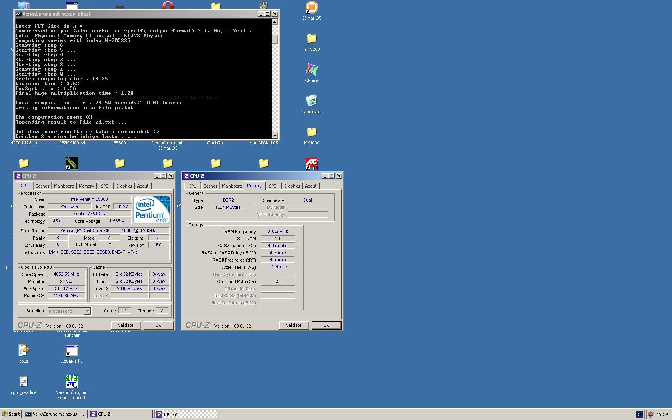Viewport: 672px width, 420px height.
Task: Launch the AquaMark3 shortcut icon
Action: coord(72,350)
